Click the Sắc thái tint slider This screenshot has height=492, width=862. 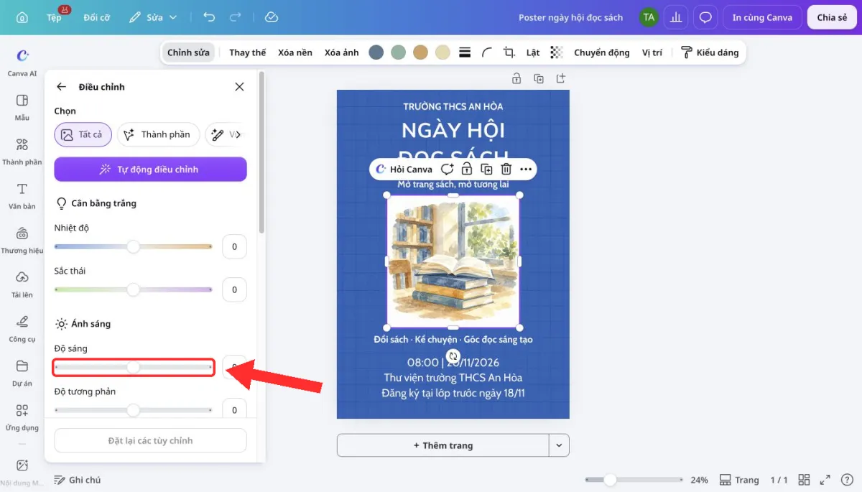134,290
